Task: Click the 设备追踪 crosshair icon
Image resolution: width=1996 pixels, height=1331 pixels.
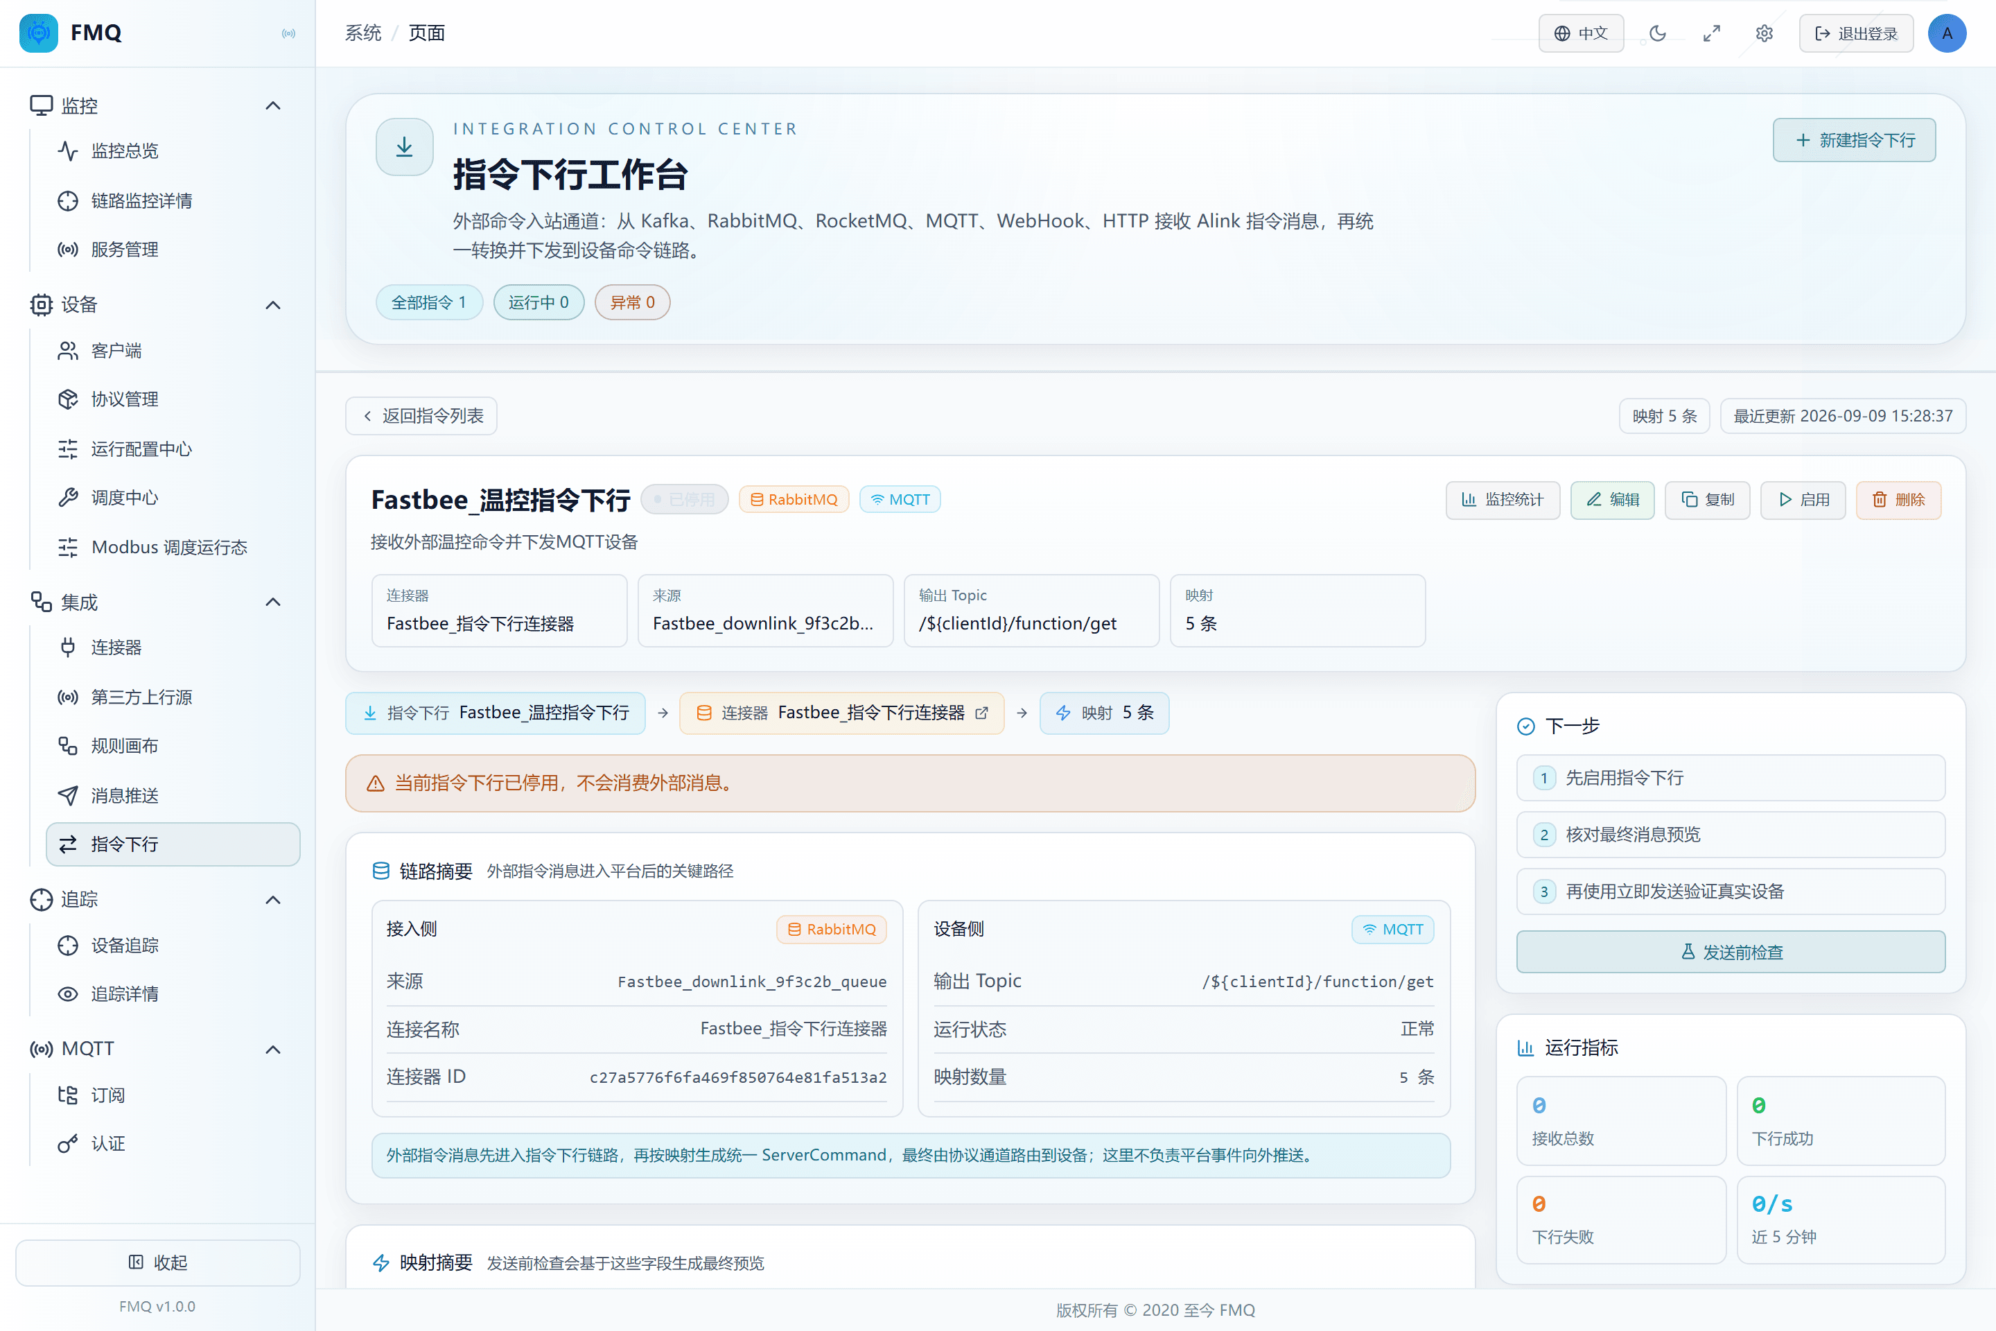Action: point(68,946)
